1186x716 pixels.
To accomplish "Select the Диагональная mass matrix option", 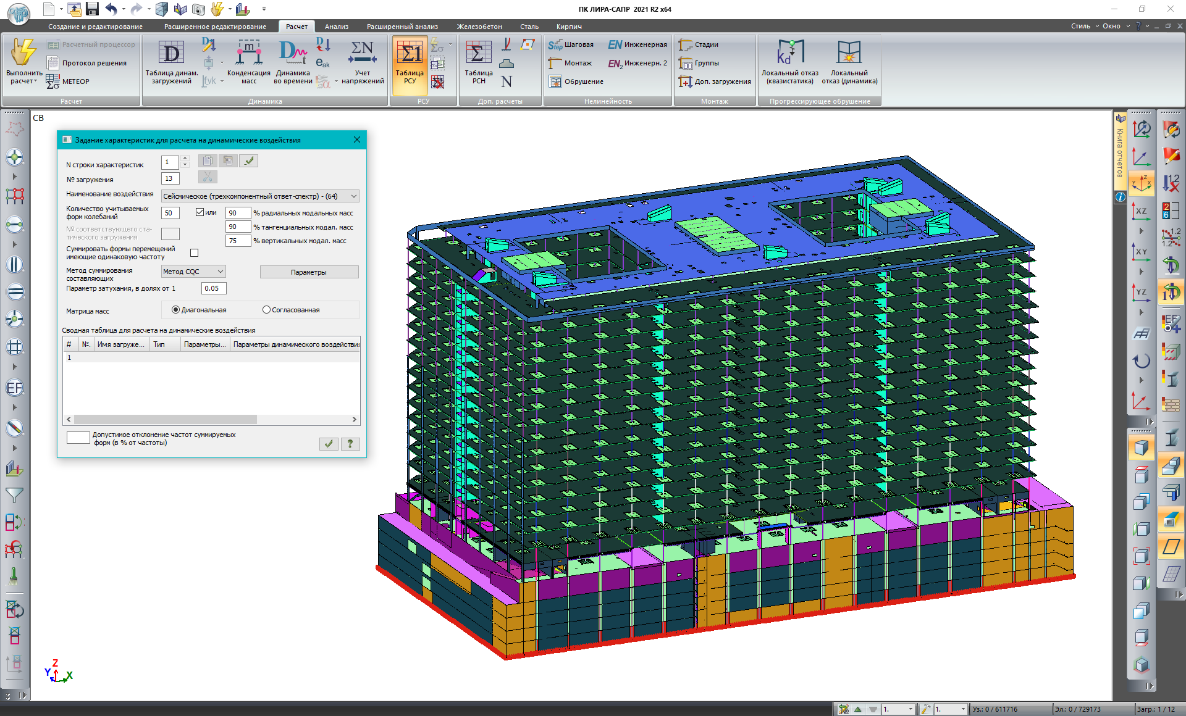I will pos(176,310).
